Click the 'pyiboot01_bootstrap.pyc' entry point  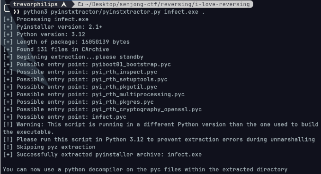[x=131, y=65]
